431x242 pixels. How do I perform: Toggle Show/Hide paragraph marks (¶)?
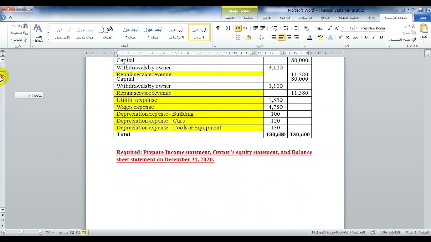point(218,28)
